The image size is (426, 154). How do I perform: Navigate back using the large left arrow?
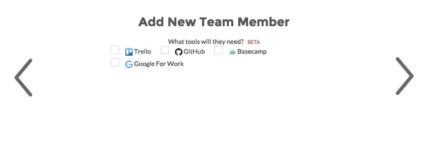click(x=24, y=77)
